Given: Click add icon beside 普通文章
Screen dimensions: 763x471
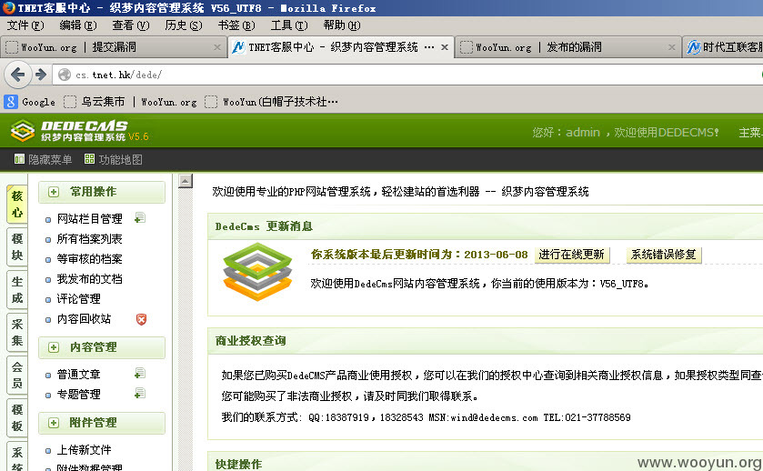Looking at the screenshot, I should tap(140, 373).
